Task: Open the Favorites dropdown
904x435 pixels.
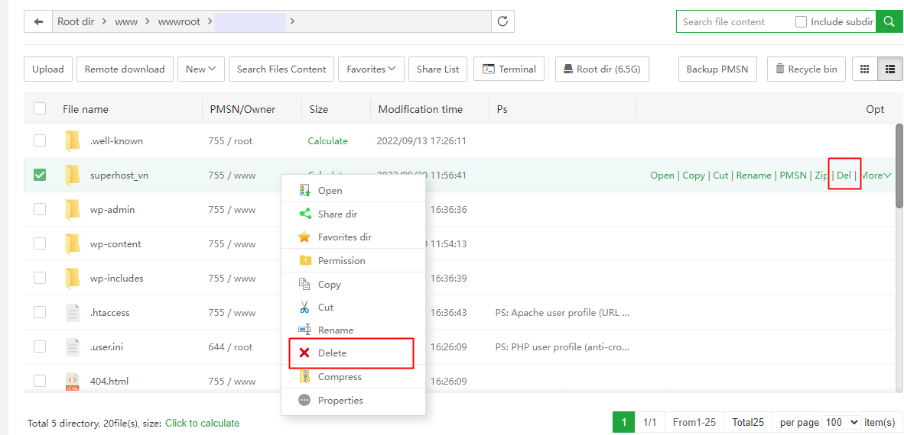Action: click(x=371, y=69)
